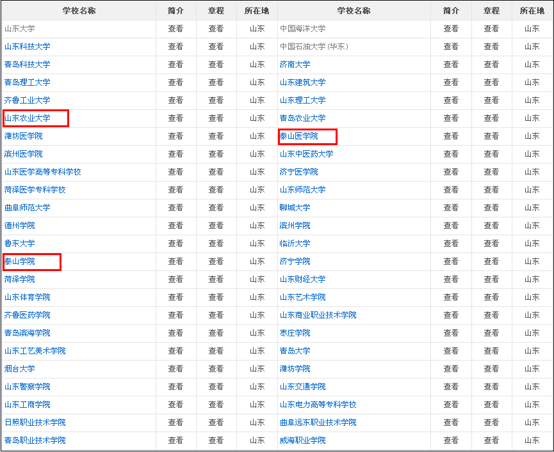The height and width of the screenshot is (452, 554).
Task: Open the 临沂大学 link
Action: pyautogui.click(x=295, y=244)
